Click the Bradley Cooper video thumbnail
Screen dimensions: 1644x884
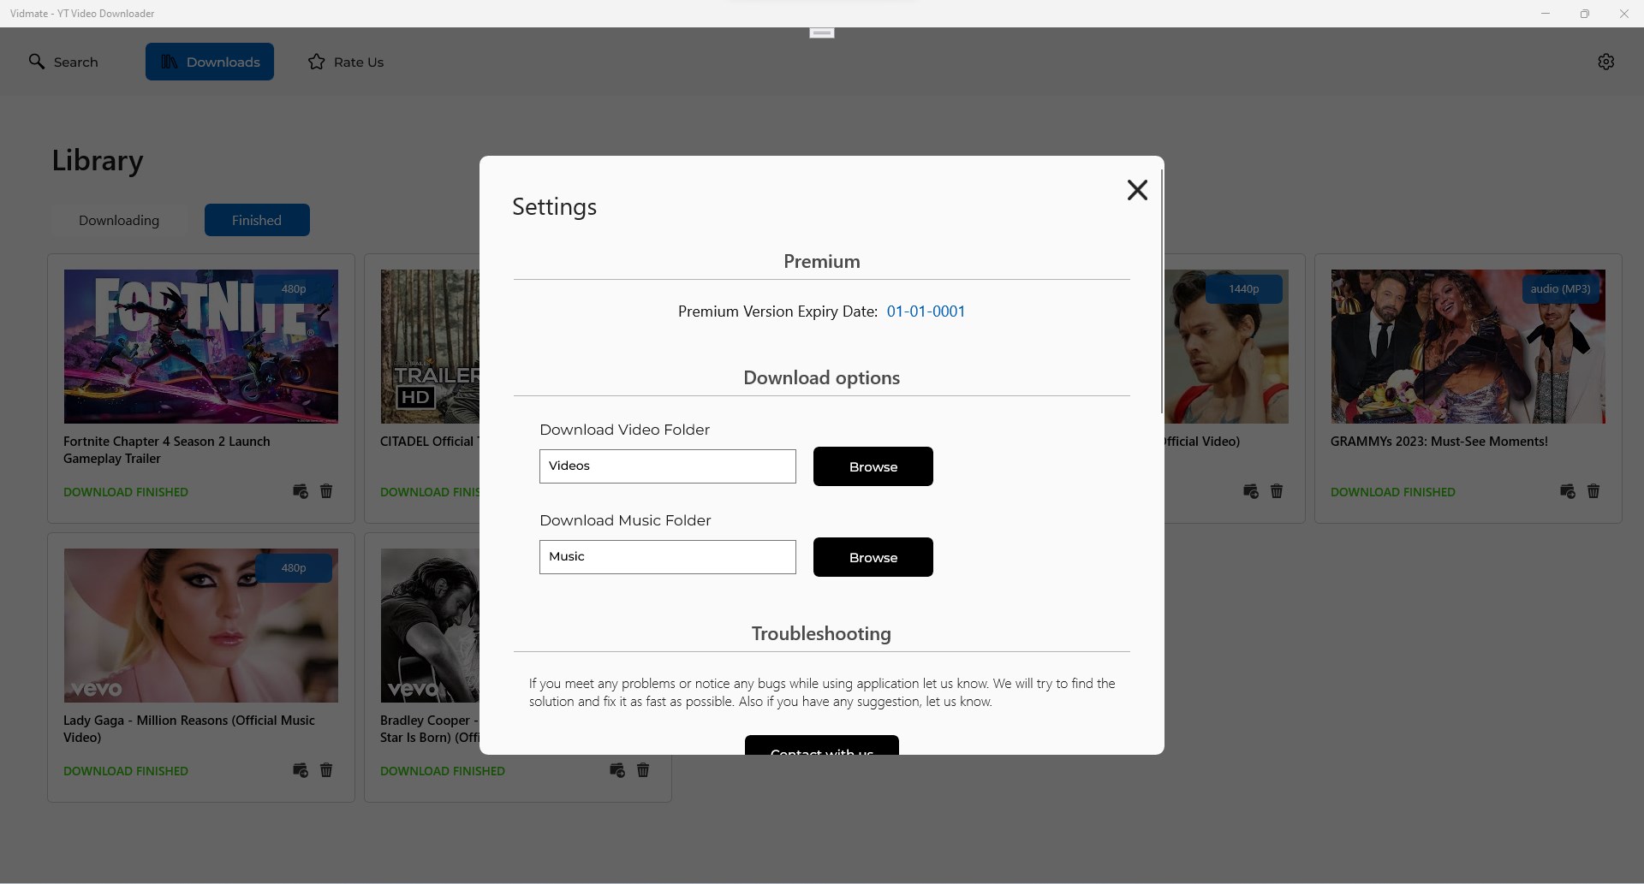click(x=430, y=626)
